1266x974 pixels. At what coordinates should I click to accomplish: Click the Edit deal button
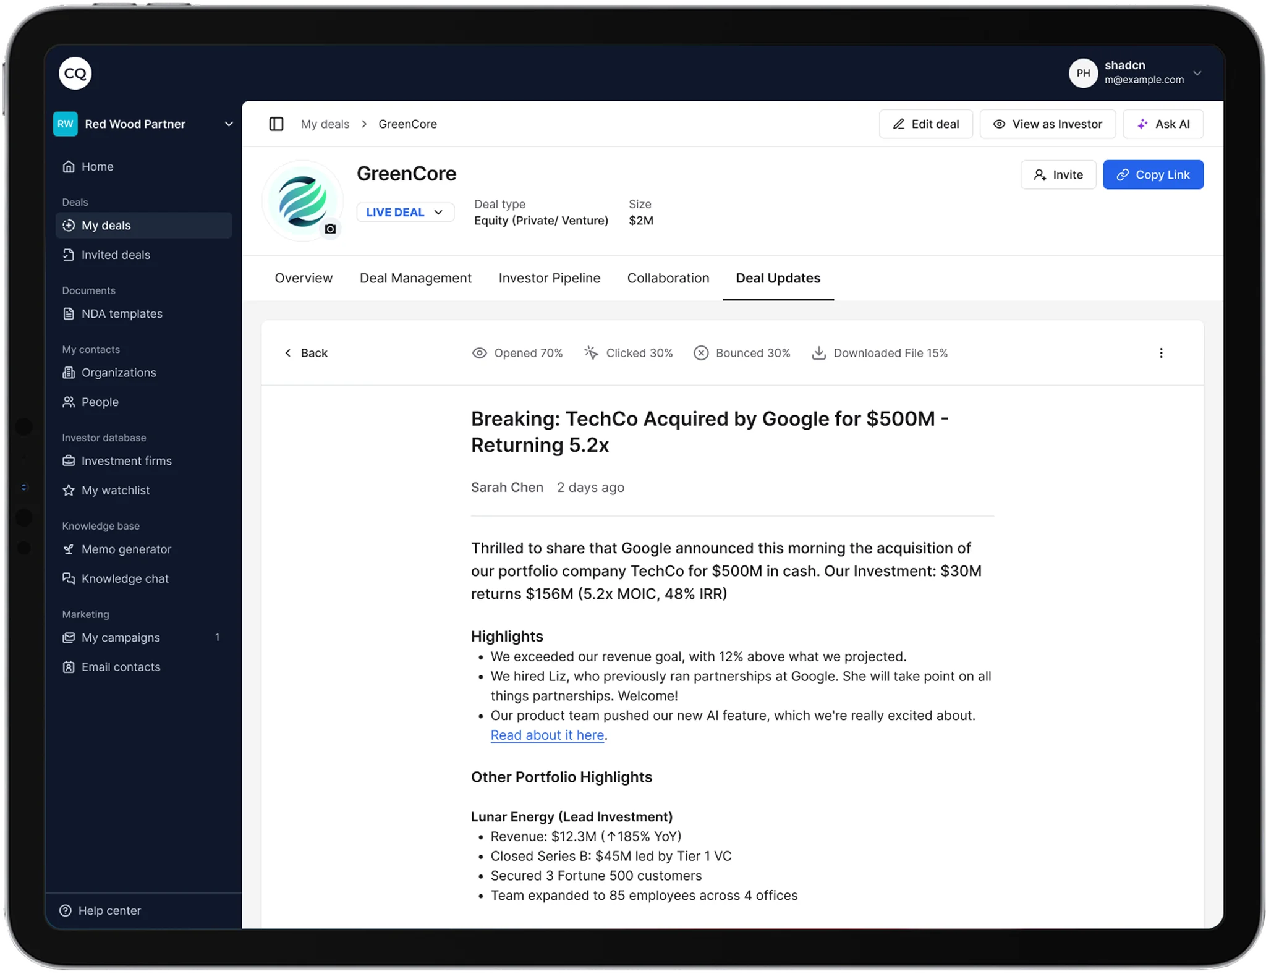tap(925, 124)
